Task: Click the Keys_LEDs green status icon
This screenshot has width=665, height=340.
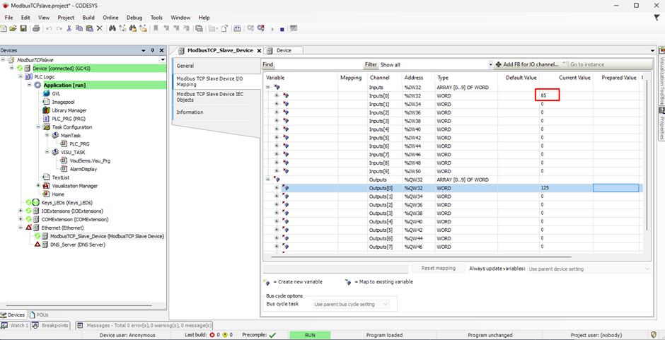Action: 35,203
